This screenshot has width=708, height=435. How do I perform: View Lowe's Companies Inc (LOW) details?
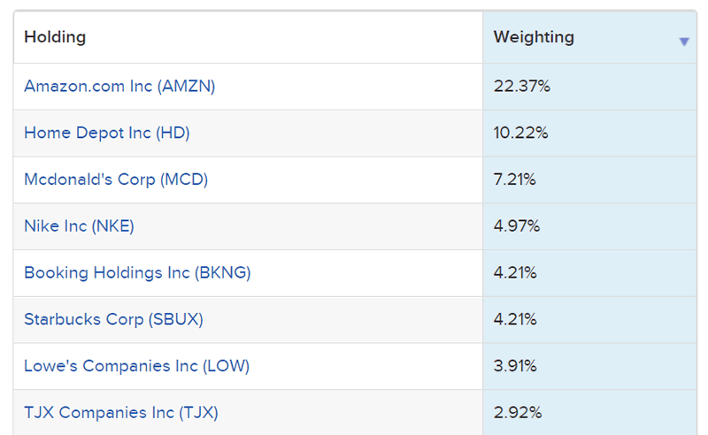[136, 366]
